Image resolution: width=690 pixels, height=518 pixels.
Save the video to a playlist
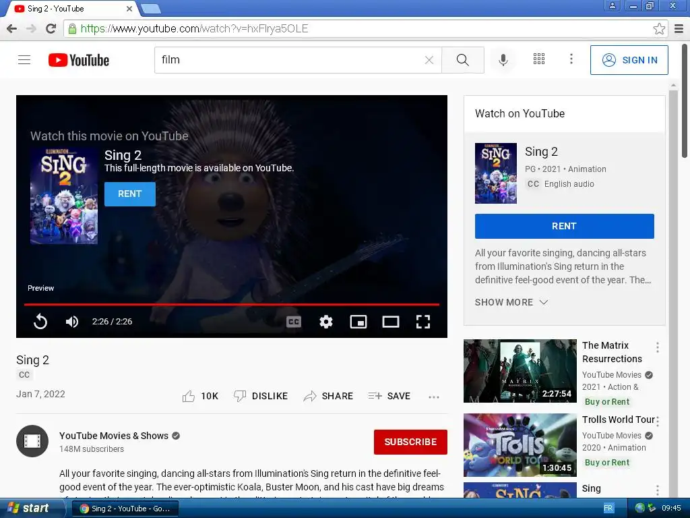pos(389,396)
